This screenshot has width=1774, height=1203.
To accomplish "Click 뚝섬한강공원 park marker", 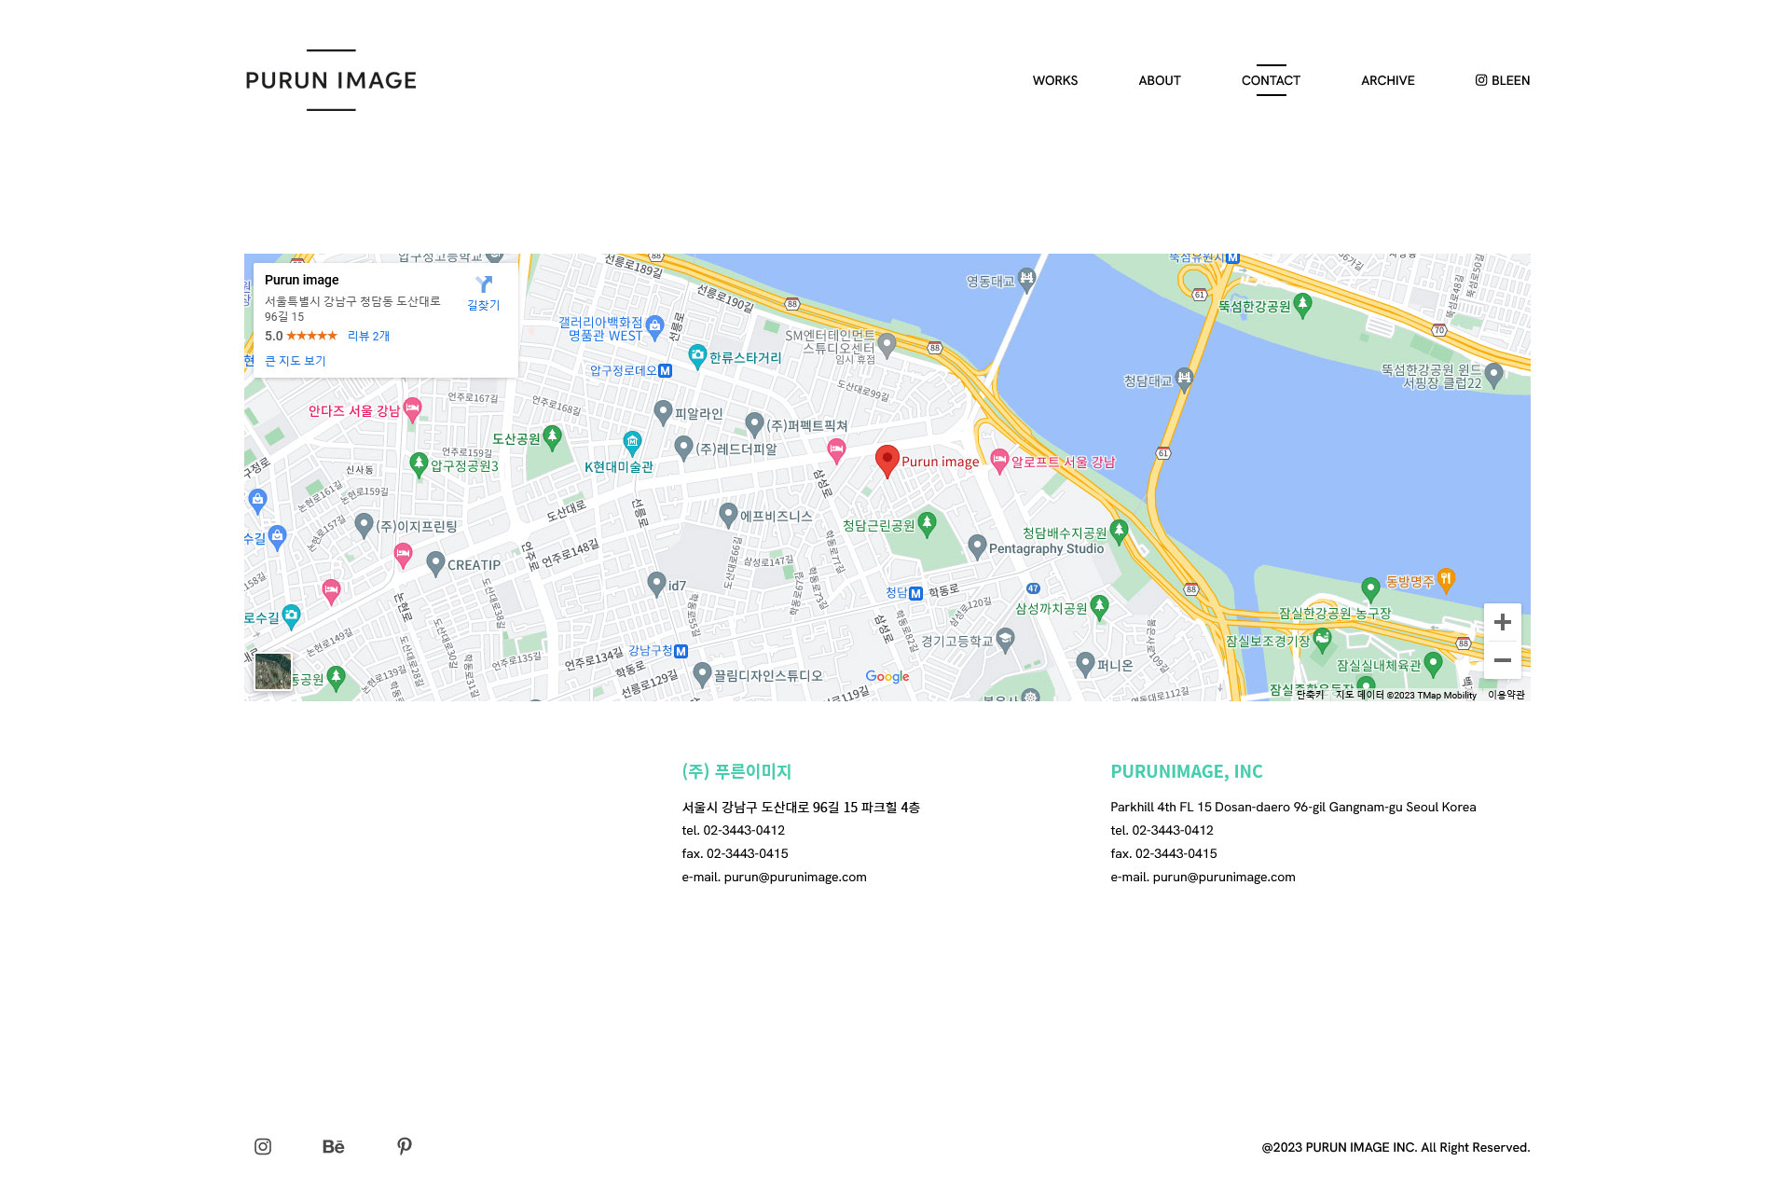I will 1302,304.
